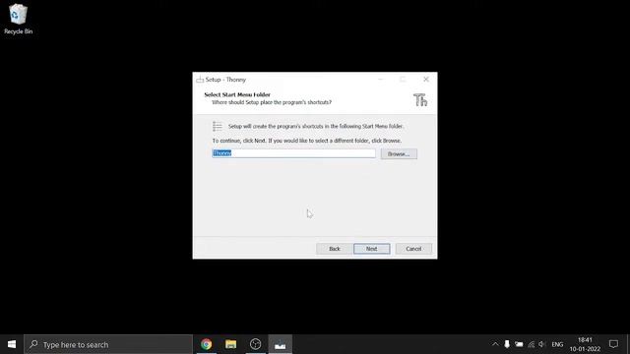Show hidden system tray icons
630x354 pixels.
495,344
